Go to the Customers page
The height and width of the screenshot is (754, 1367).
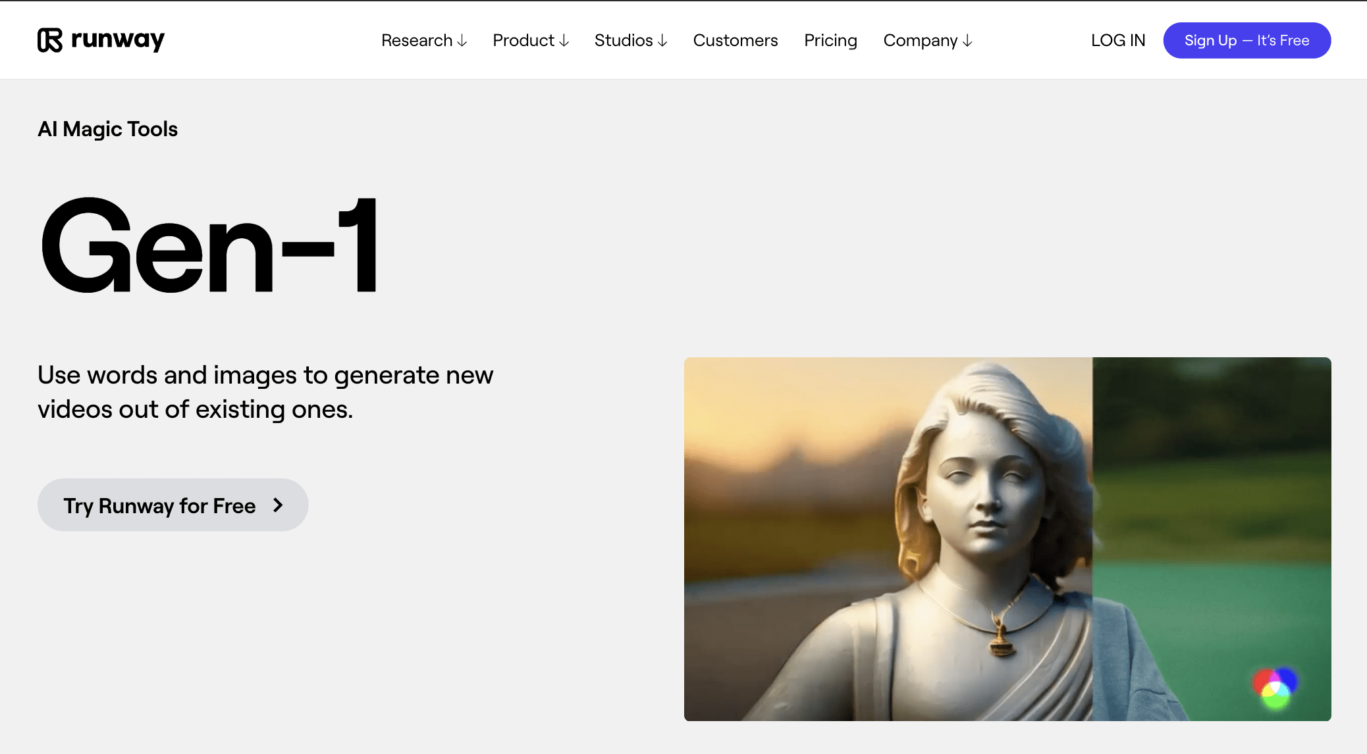click(736, 41)
